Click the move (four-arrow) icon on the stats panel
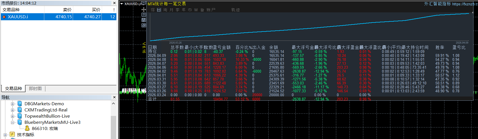The image size is (478, 139). (144, 10)
